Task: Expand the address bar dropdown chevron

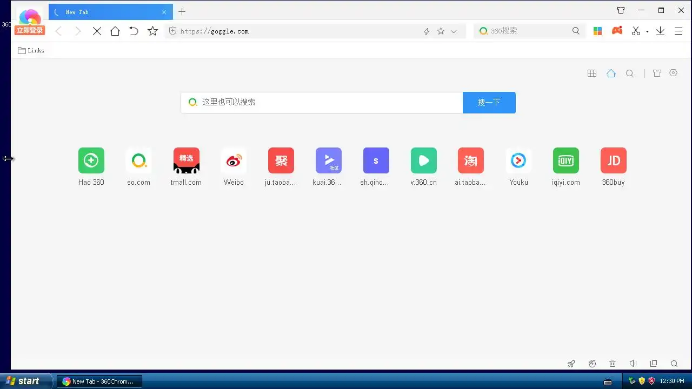Action: pos(454,31)
